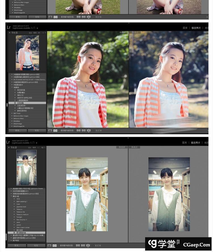Click the navigator thumbnail of the bookshelf girl
This screenshot has height=252, width=213.
tap(26, 167)
